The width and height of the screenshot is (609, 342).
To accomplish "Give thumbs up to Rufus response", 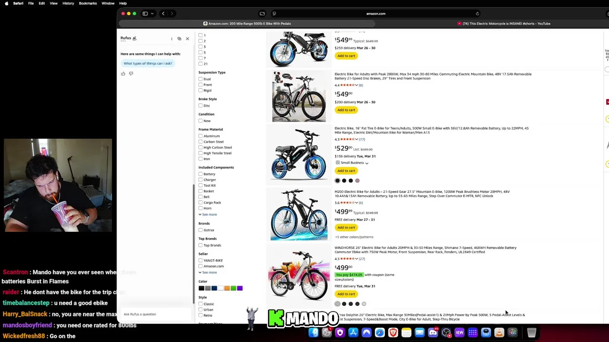I will point(123,74).
